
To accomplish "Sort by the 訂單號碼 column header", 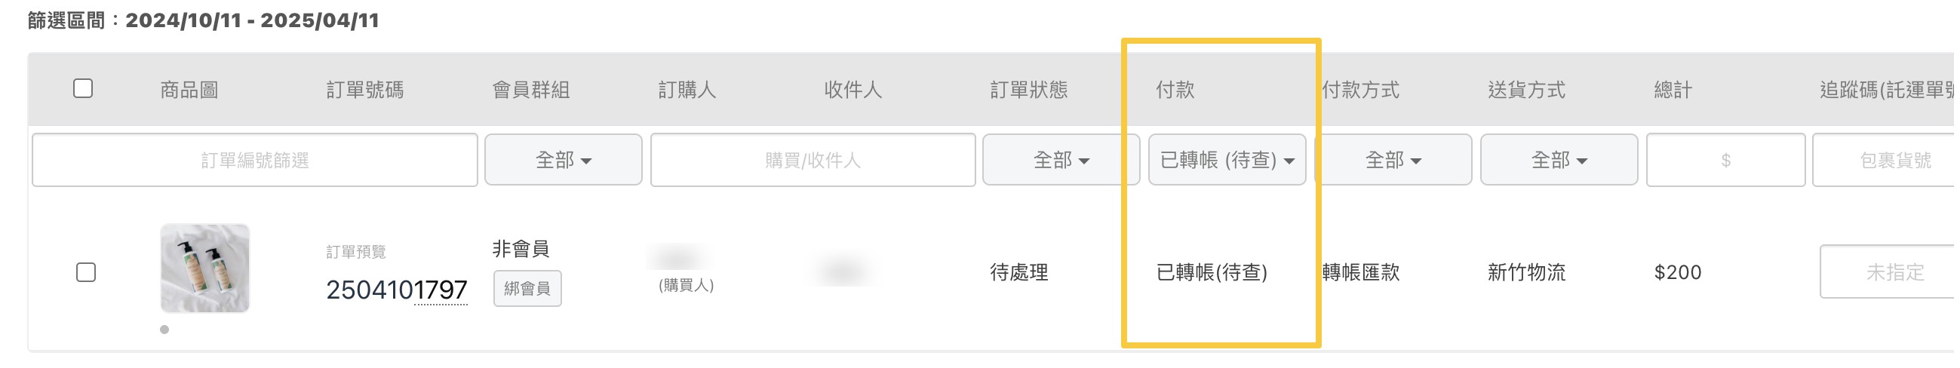I will 365,90.
